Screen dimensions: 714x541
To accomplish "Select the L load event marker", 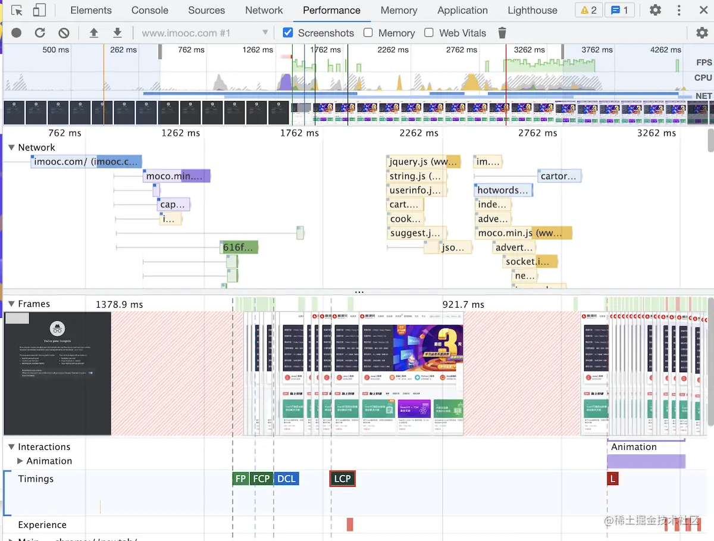I will [x=613, y=479].
